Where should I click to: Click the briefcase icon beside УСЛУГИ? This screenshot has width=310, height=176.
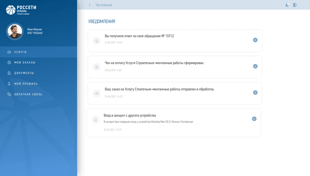coord(9,52)
